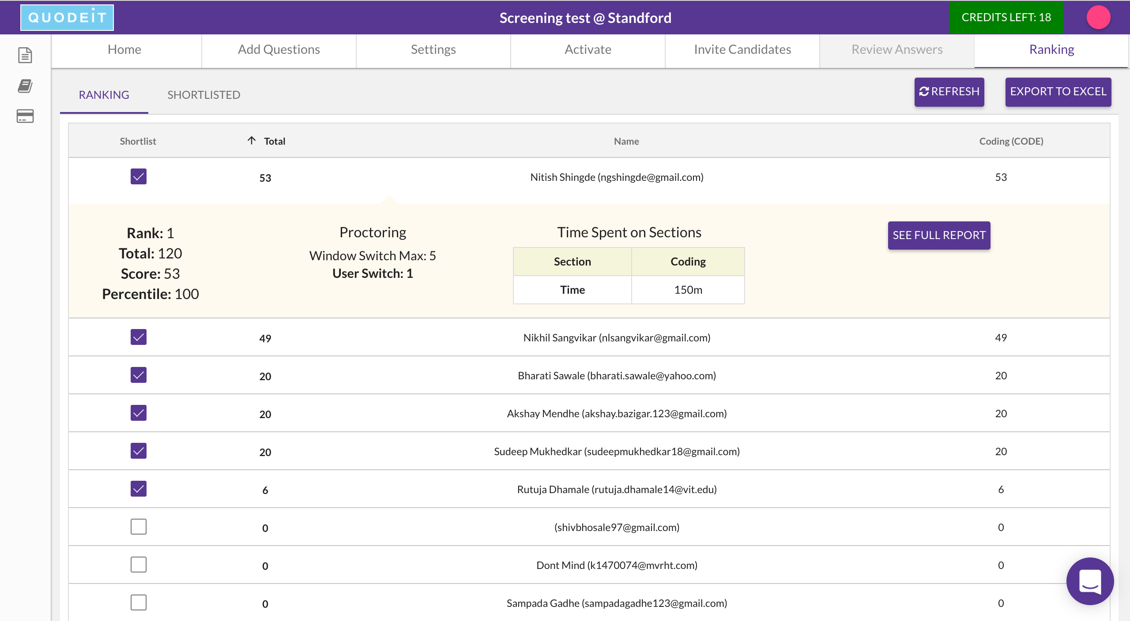Open the document icon in left sidebar
Screen dimensions: 1130x621
click(x=25, y=56)
